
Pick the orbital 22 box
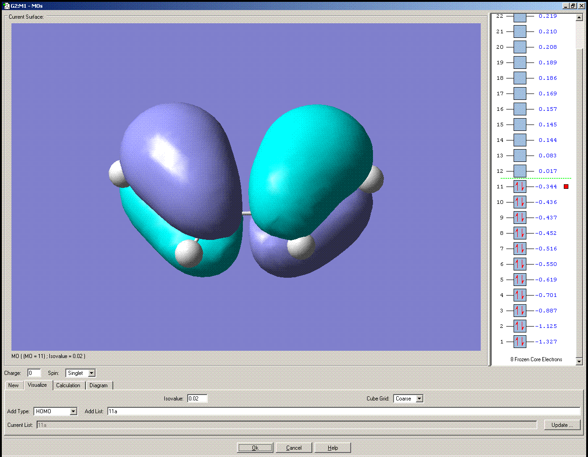click(520, 17)
